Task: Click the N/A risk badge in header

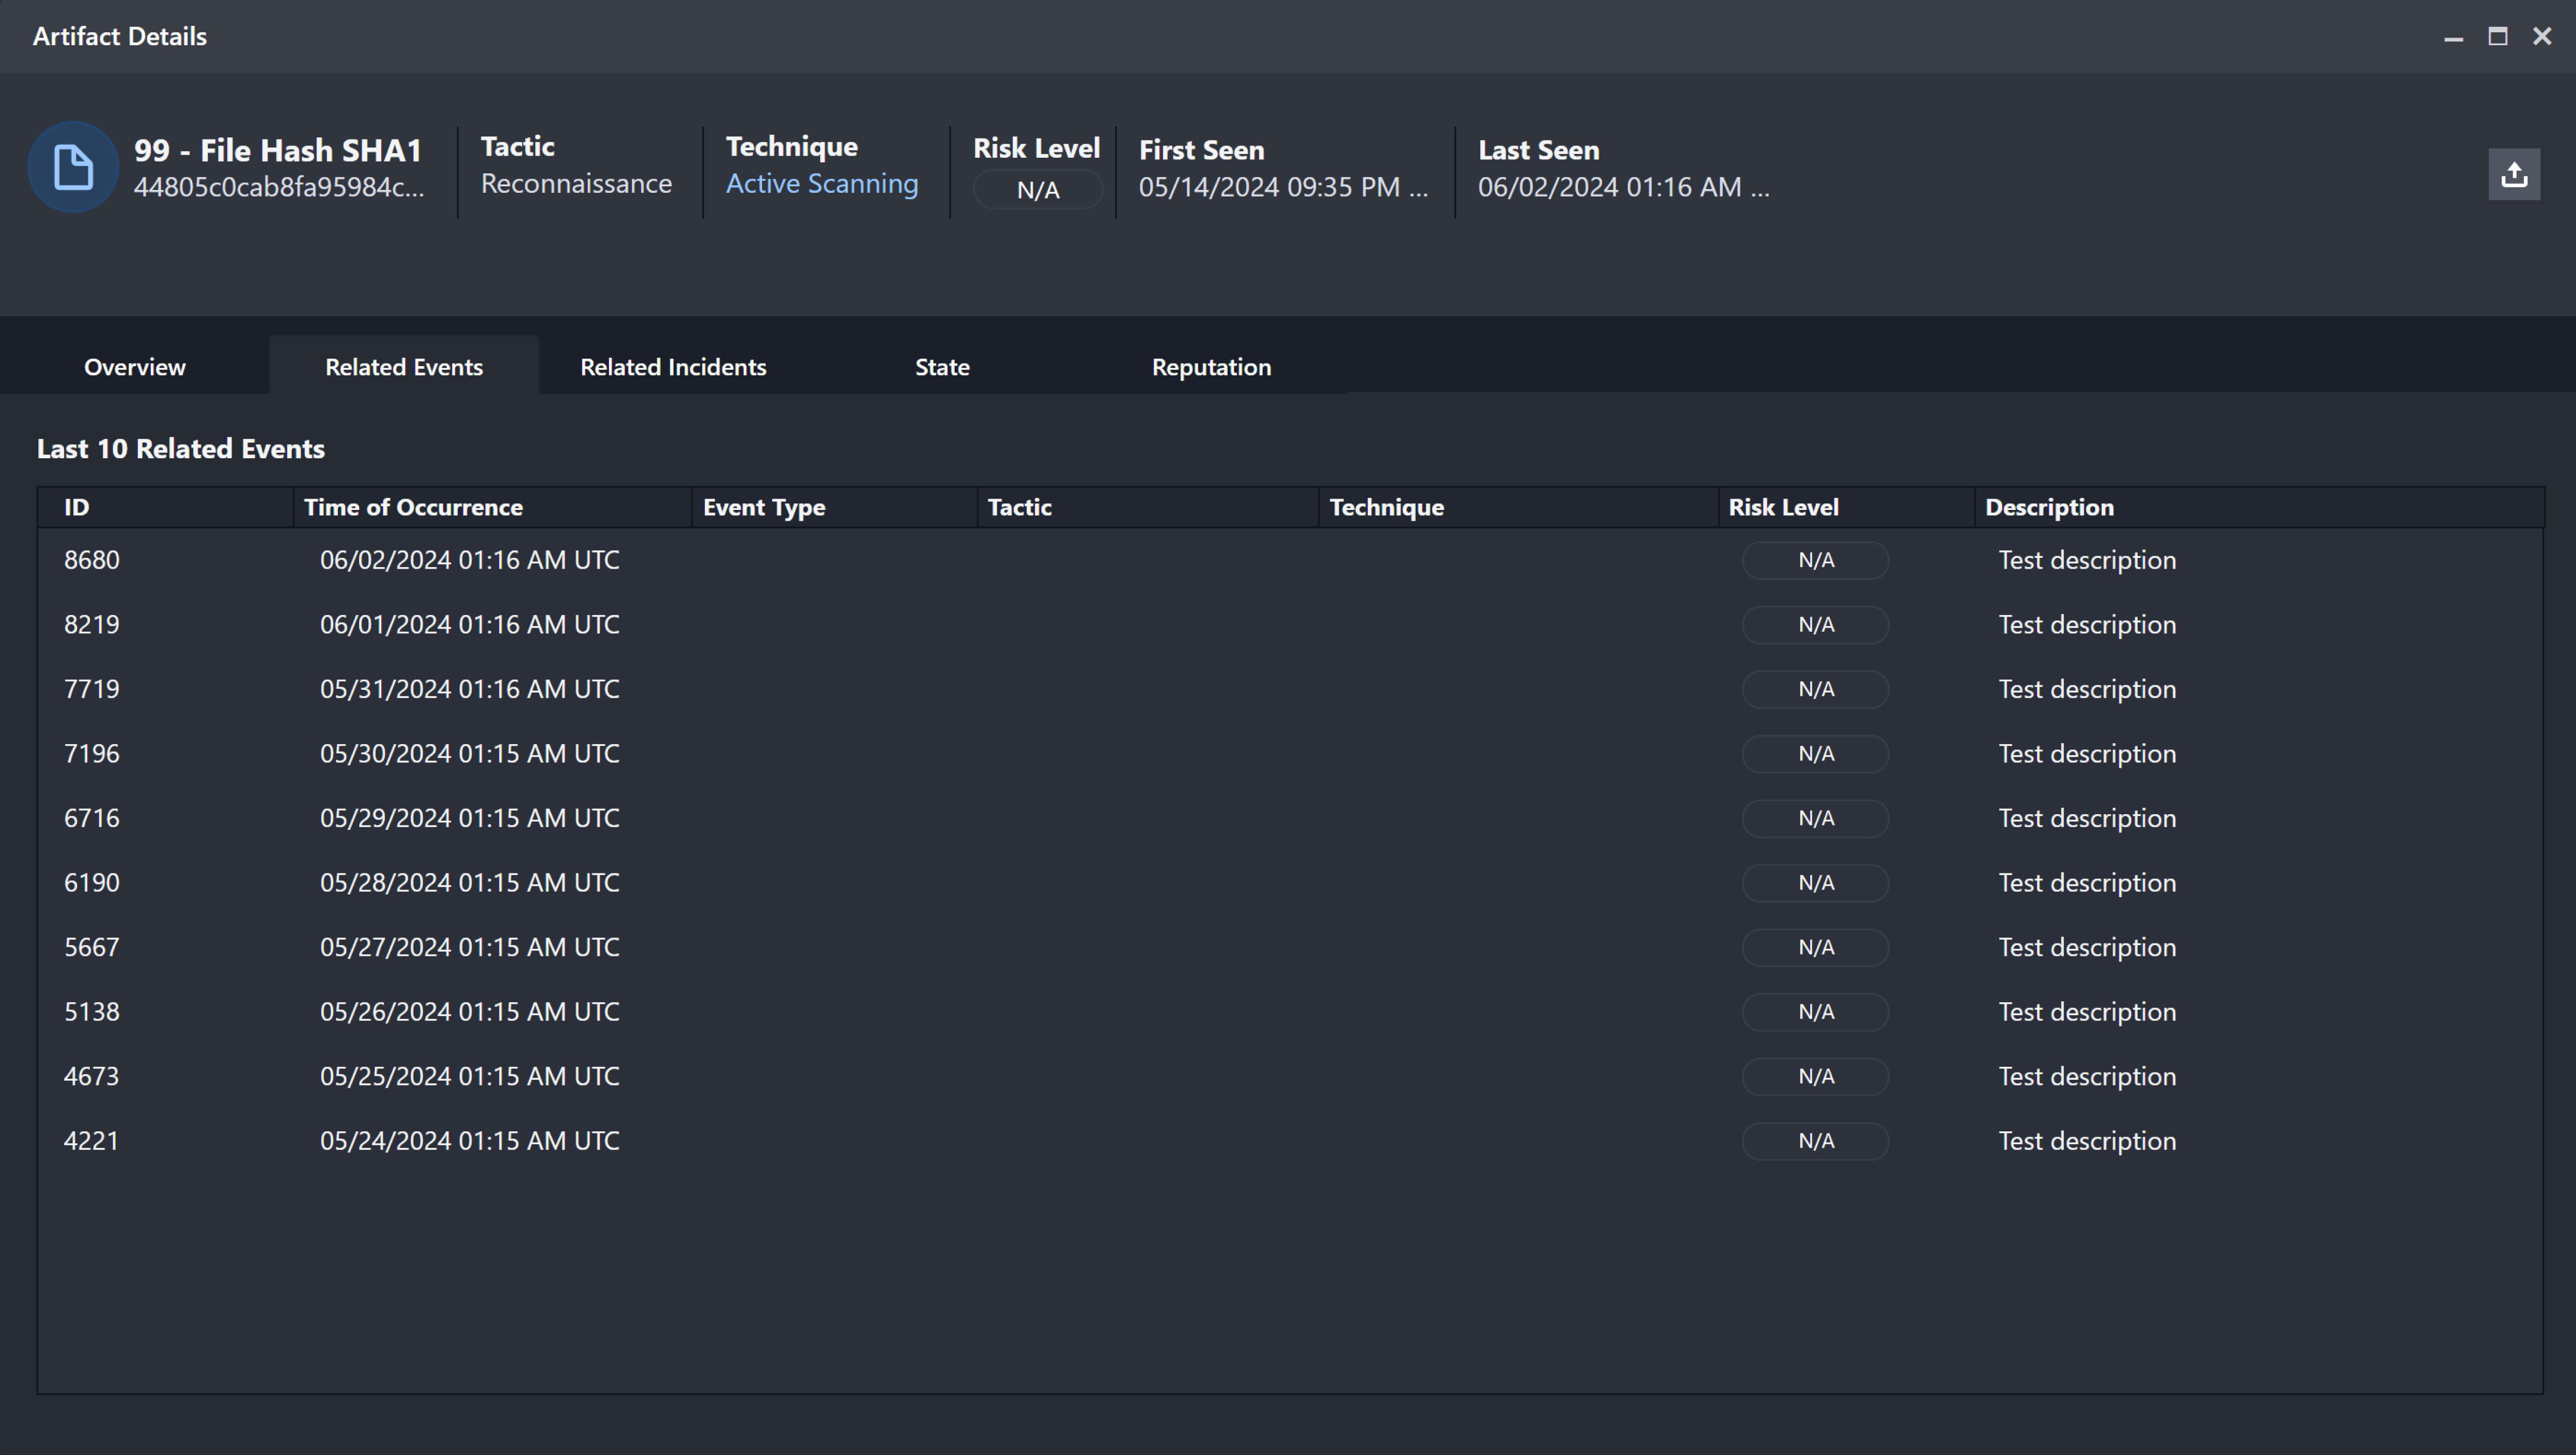Action: [1037, 190]
